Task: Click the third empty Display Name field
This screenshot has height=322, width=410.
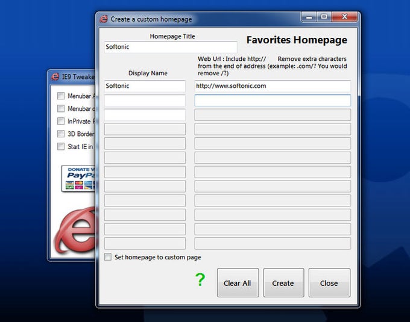Action: [145, 115]
